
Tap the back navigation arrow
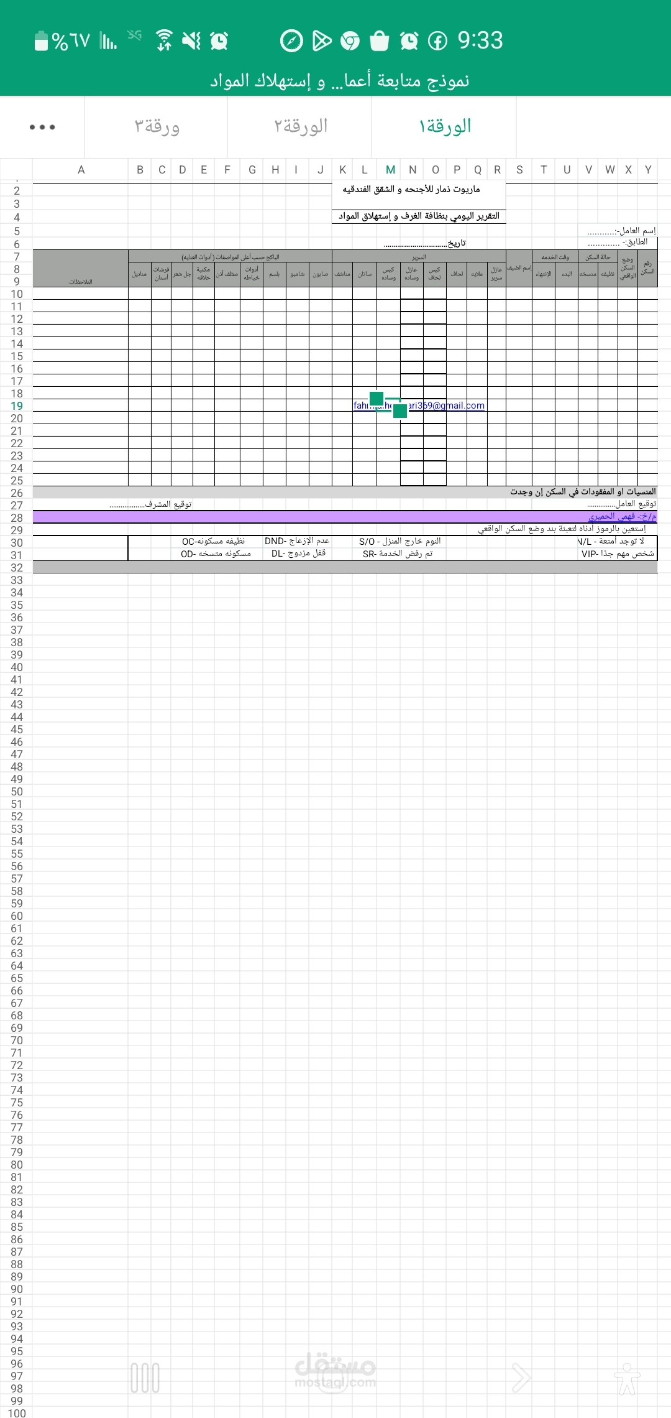pyautogui.click(x=521, y=1378)
